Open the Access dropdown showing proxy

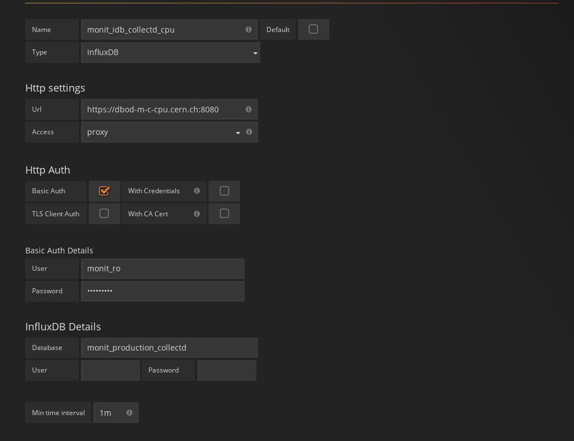pyautogui.click(x=162, y=132)
